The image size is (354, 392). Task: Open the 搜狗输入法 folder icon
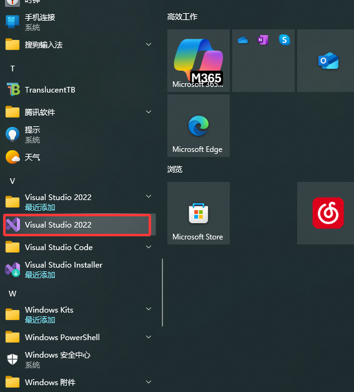[12, 44]
